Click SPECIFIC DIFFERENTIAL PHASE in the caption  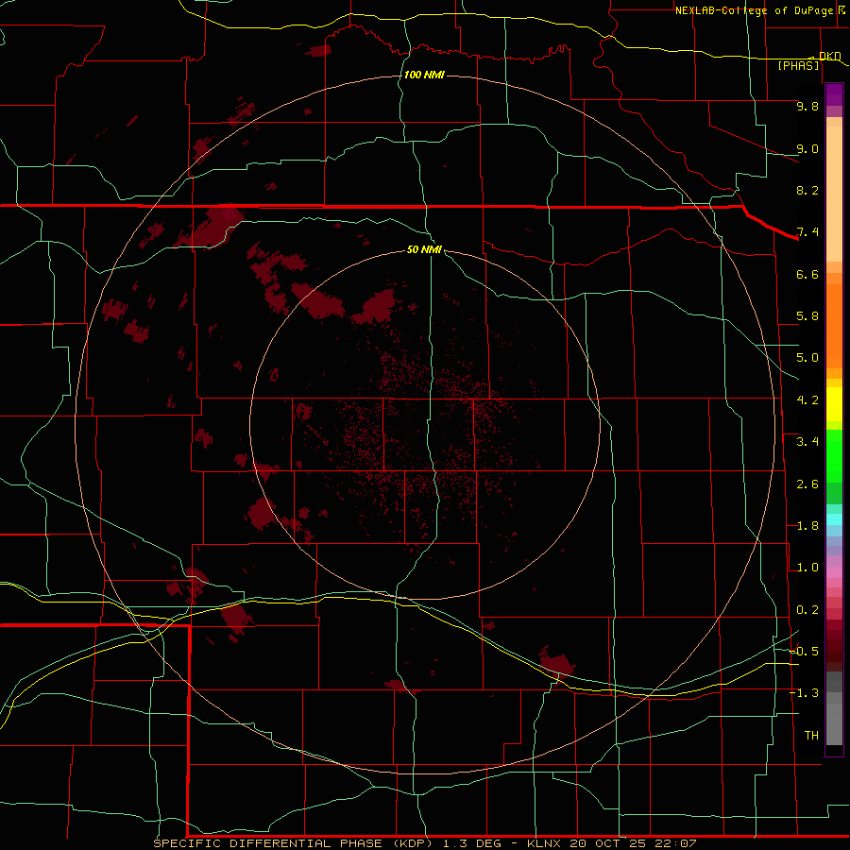point(269,843)
